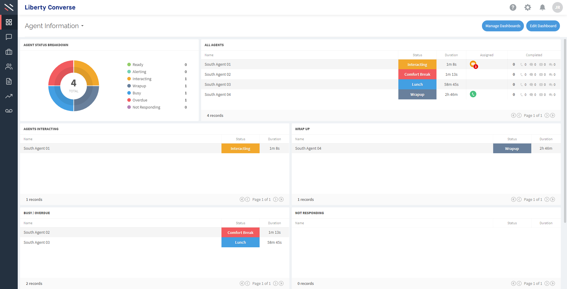Open the help question mark icon

513,7
